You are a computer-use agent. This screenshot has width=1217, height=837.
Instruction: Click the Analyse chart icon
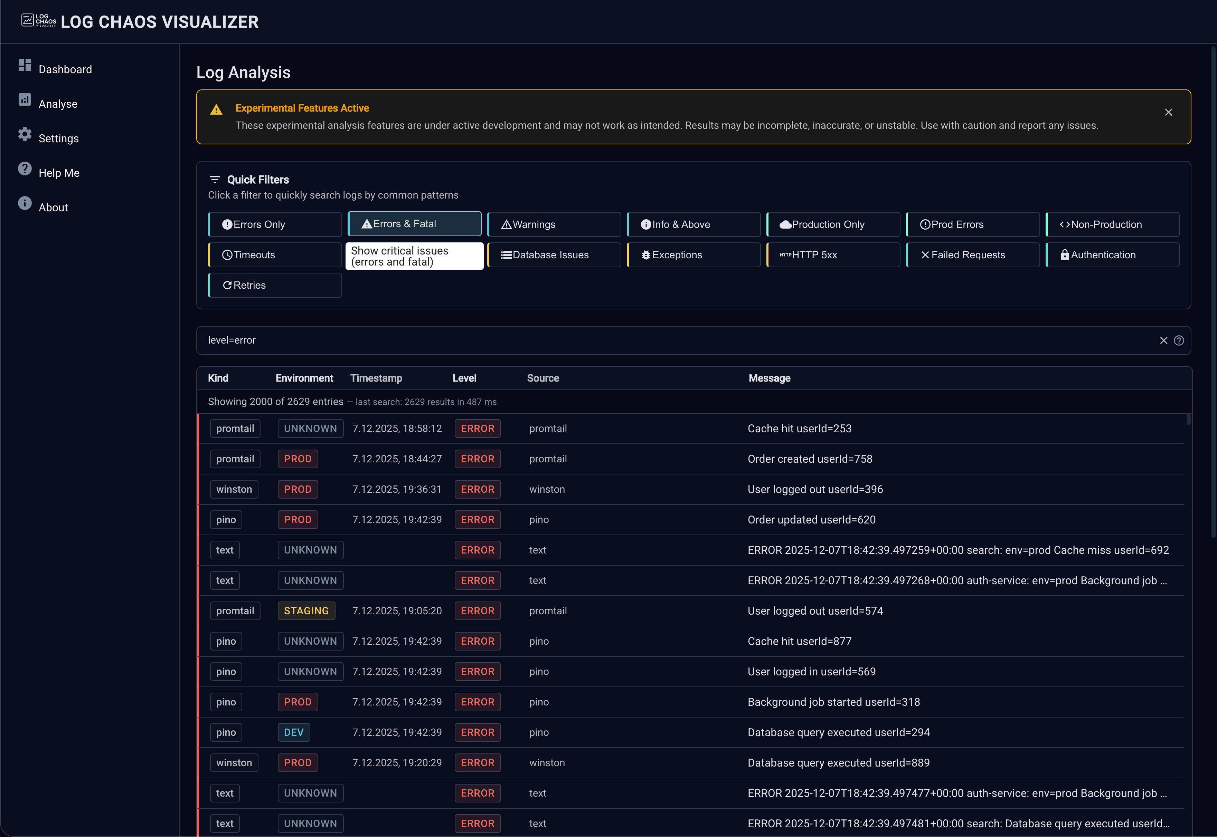click(25, 100)
